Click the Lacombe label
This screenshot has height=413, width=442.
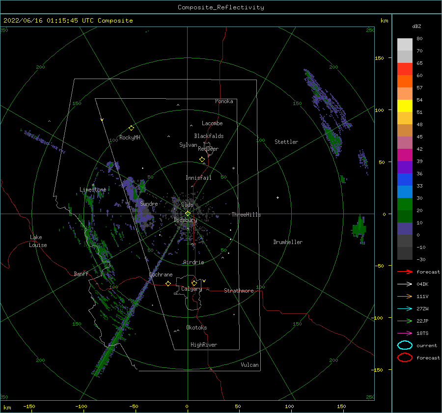coord(212,123)
